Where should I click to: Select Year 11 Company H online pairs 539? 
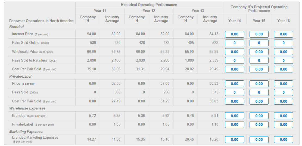point(93,43)
